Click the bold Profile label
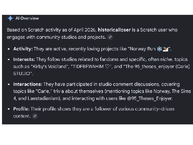 pos(21,109)
